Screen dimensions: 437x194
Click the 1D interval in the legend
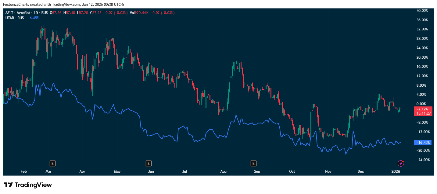[37, 13]
